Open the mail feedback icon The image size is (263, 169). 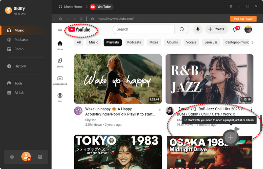pyautogui.click(x=40, y=157)
